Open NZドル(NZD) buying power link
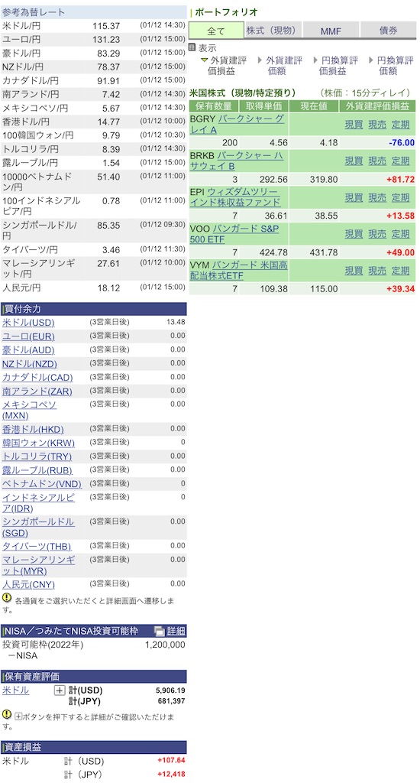 pos(30,363)
